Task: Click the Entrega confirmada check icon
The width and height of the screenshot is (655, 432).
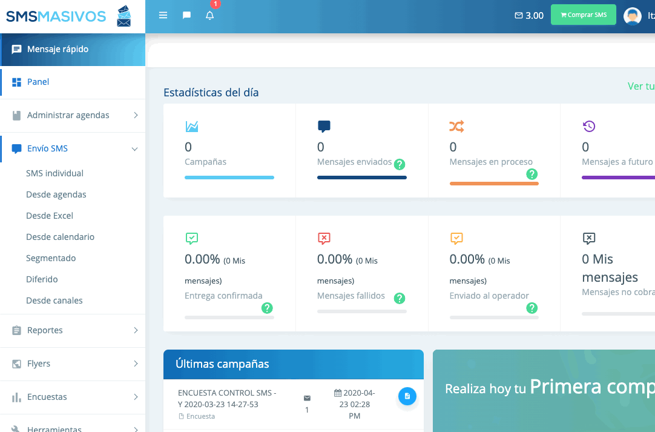Action: (192, 238)
